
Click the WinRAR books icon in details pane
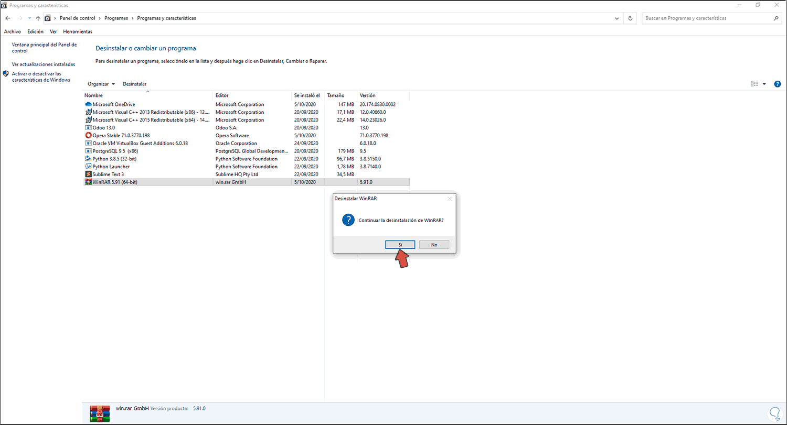99,413
